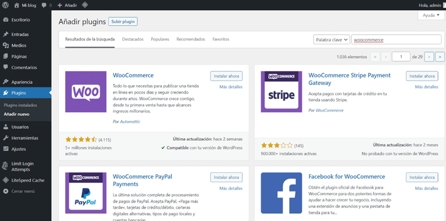
Task: Open Apariencia section in sidebar
Action: pyautogui.click(x=22, y=82)
